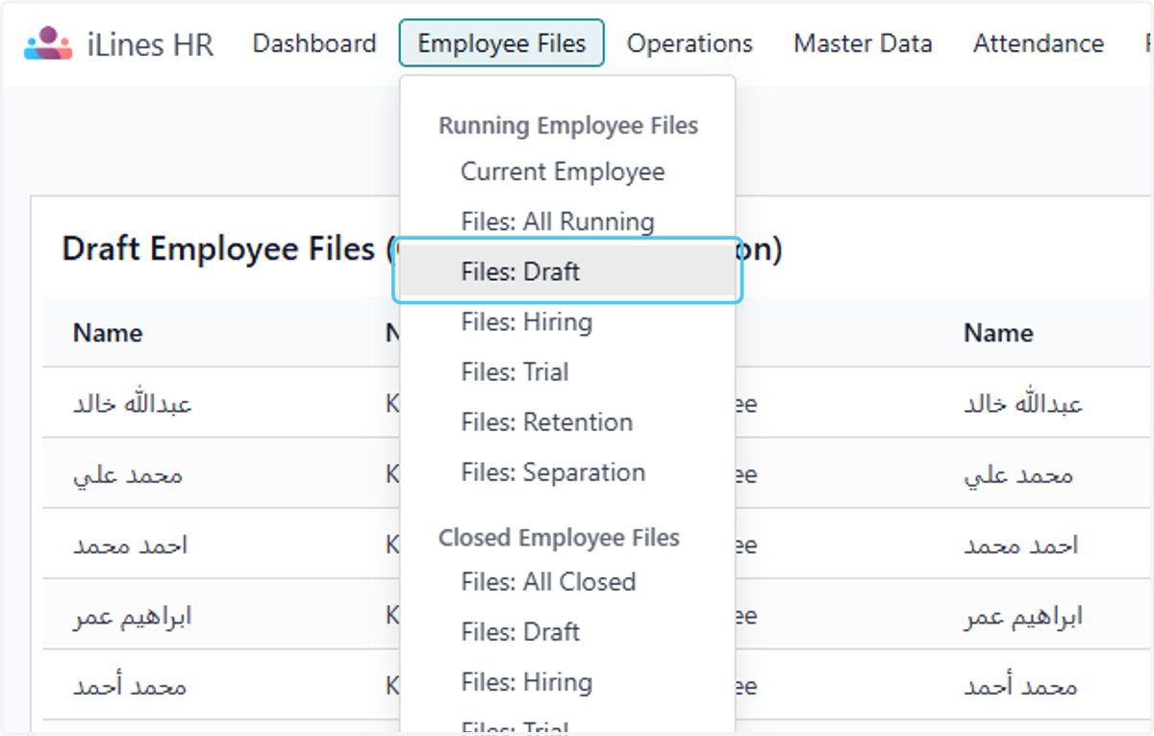Open the Dashboard menu

pos(314,43)
